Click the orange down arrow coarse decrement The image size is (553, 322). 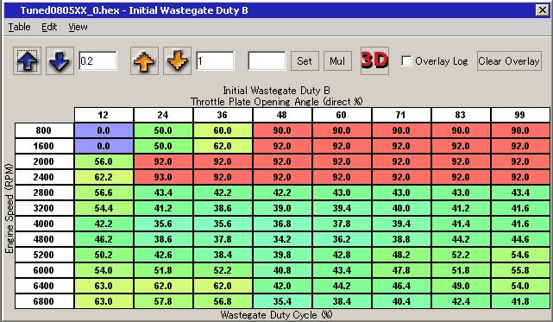(177, 61)
